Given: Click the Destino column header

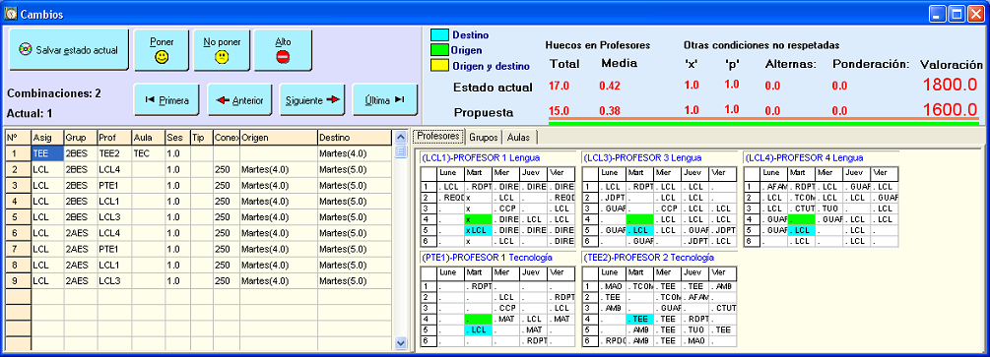Looking at the screenshot, I should 355,138.
